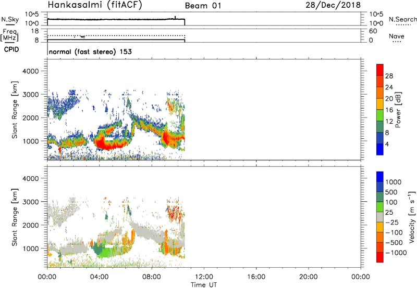Click the yellow-green 16 dB power swatch
417x288 pixels.
380,115
